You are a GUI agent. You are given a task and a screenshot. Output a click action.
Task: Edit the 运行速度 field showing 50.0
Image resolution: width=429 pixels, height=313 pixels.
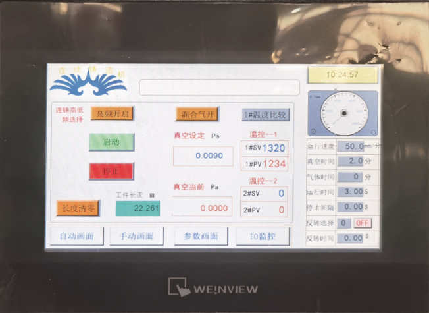click(351, 146)
